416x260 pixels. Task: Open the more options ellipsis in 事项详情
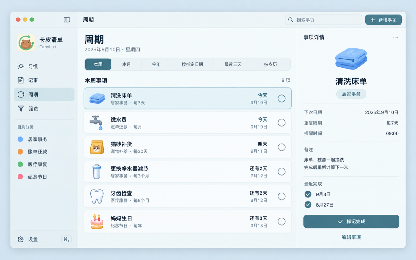point(395,37)
